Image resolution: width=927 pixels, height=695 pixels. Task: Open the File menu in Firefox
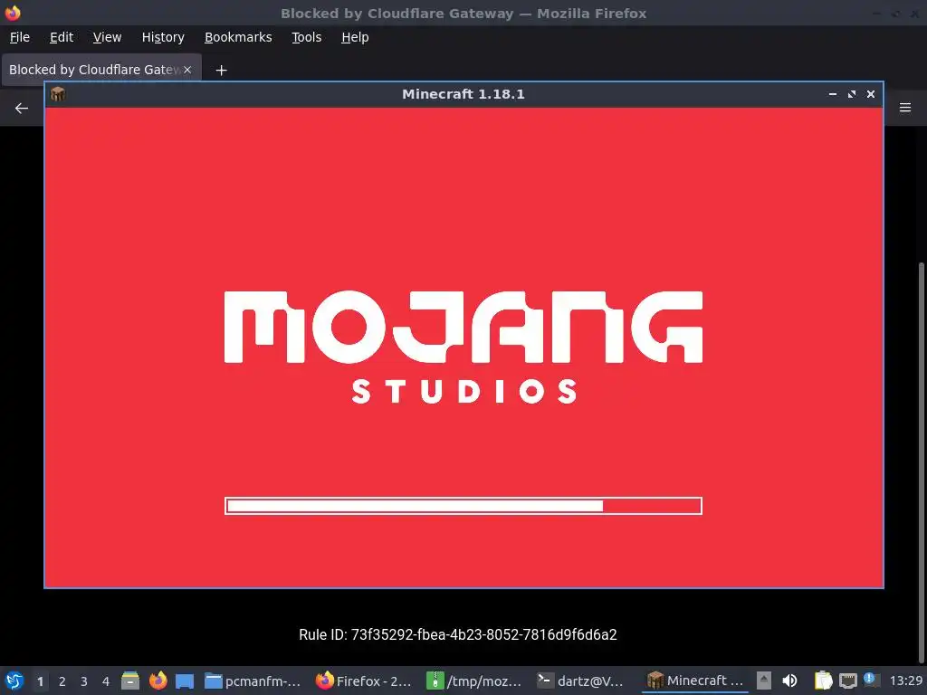point(20,37)
